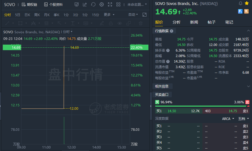This screenshot has height=151, width=252.
Task: Select the wave pattern drawing tool
Action: pos(33,23)
